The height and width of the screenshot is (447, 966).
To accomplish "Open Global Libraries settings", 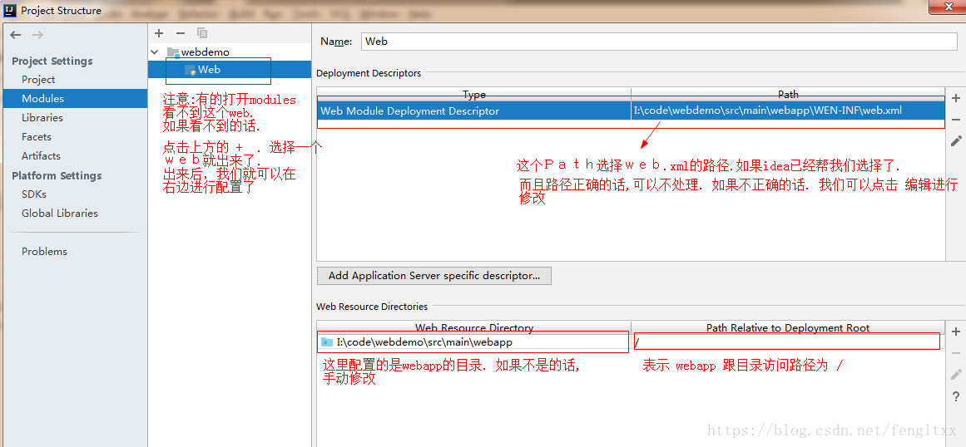I will [x=60, y=213].
